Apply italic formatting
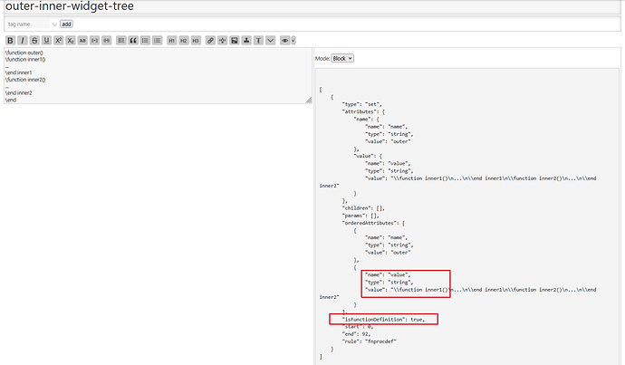Screen dimensions: 625x365 click(22, 41)
